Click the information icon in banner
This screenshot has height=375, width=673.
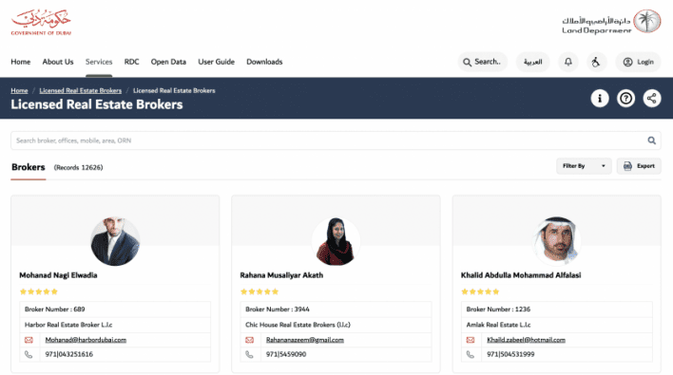point(600,98)
